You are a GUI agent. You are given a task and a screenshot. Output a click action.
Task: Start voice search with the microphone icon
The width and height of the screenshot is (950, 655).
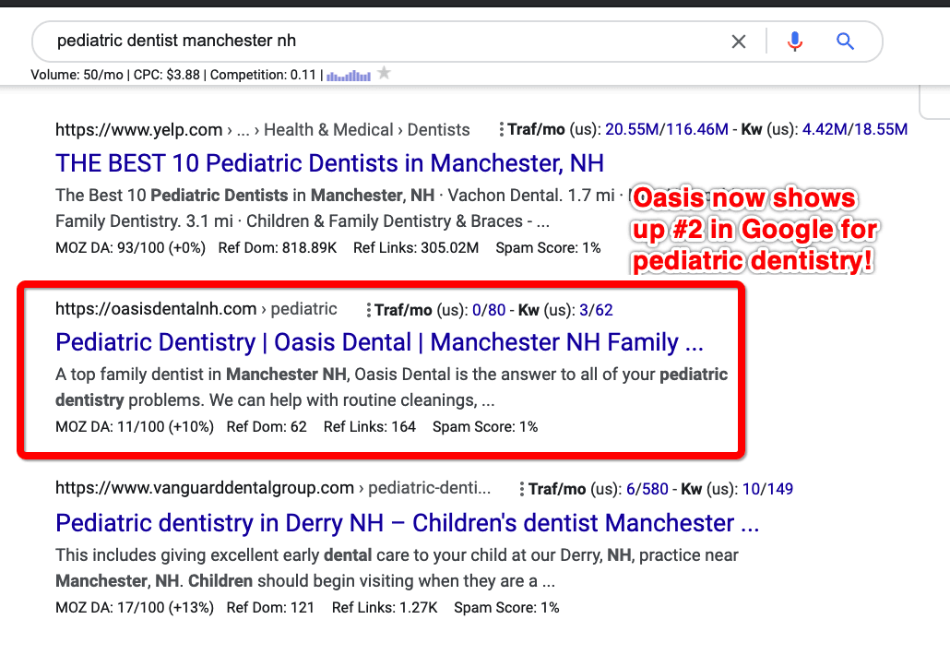point(795,42)
